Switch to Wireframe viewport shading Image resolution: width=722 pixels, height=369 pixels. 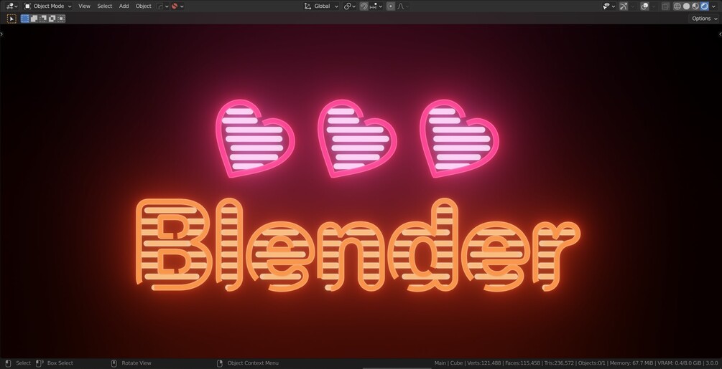click(677, 6)
